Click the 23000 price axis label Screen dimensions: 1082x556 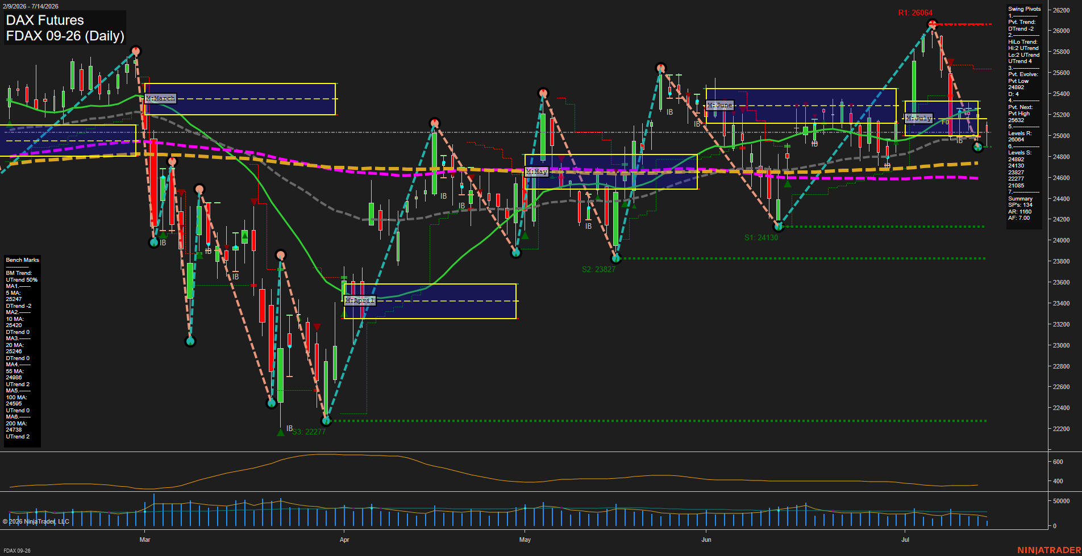[1061, 345]
